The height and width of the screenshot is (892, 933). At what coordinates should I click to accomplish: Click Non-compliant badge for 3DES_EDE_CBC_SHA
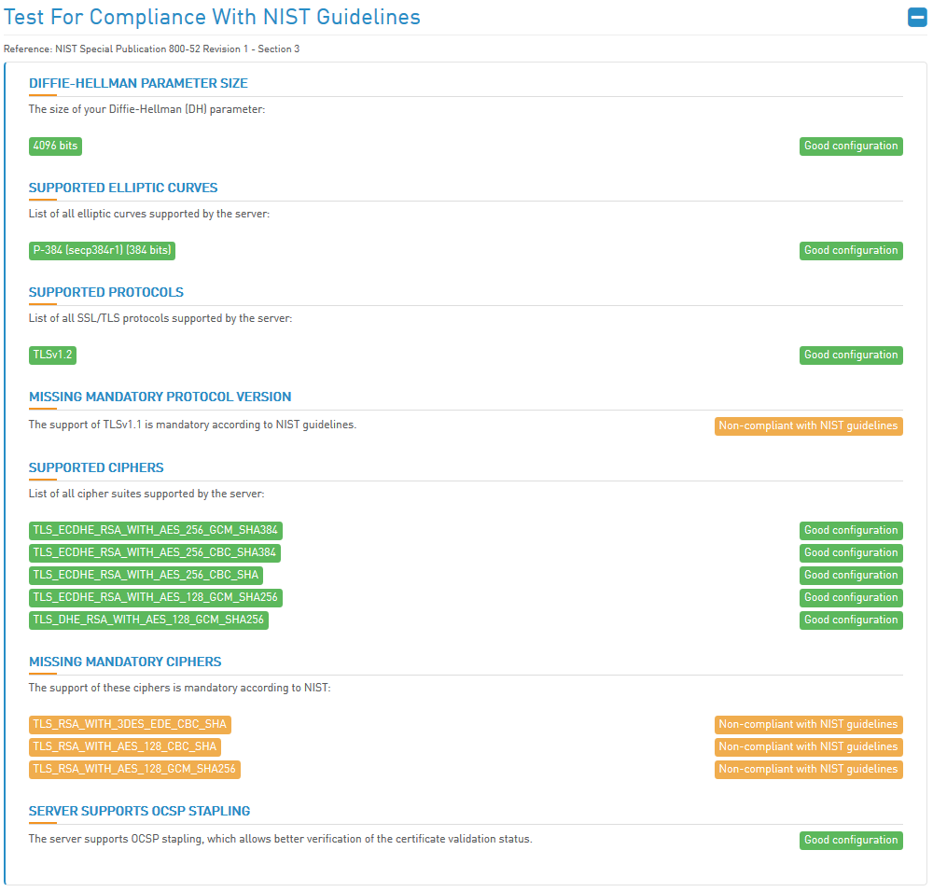[809, 724]
